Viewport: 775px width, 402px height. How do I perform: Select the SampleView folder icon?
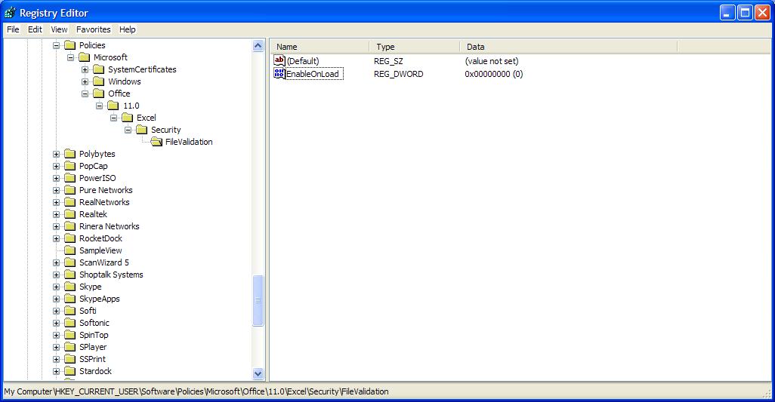[70, 250]
